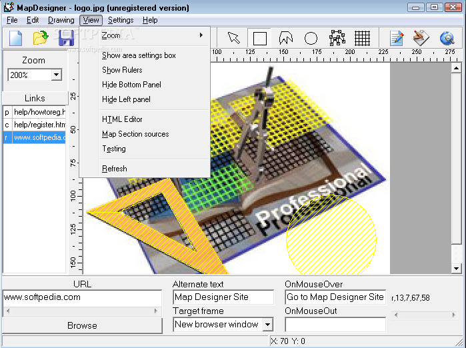Close the open View menu
Screen dimensions: 466x348
pyautogui.click(x=91, y=20)
